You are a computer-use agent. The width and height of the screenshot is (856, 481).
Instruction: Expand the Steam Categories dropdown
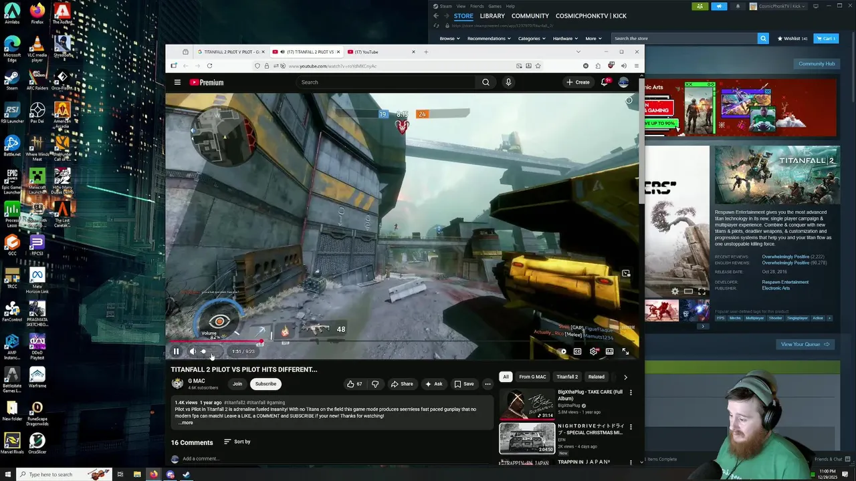click(x=531, y=39)
